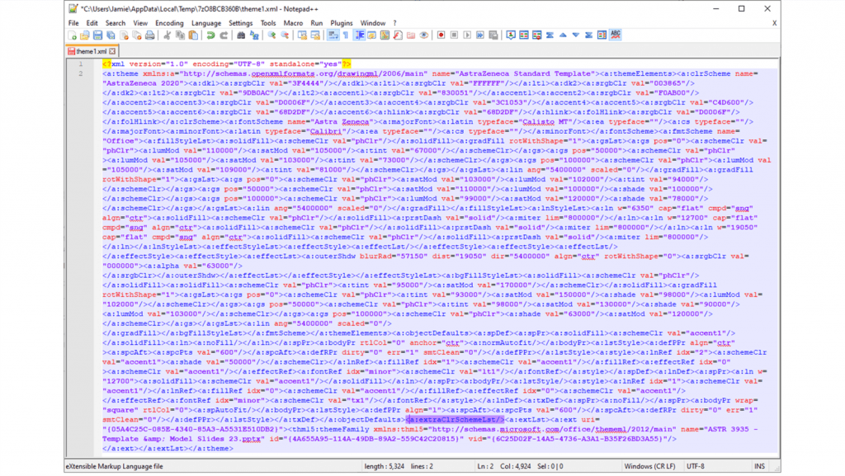The width and height of the screenshot is (845, 476).
Task: Expand the Settings menu
Action: tap(241, 23)
